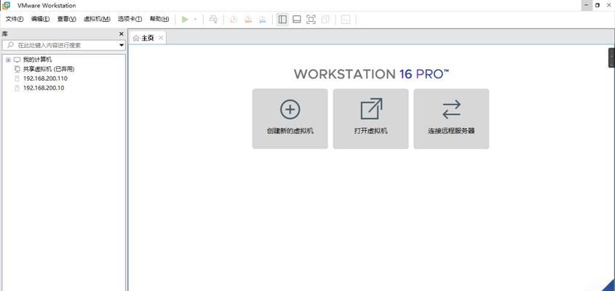Close the 主页 tab
Image resolution: width=615 pixels, height=291 pixels.
pyautogui.click(x=161, y=38)
